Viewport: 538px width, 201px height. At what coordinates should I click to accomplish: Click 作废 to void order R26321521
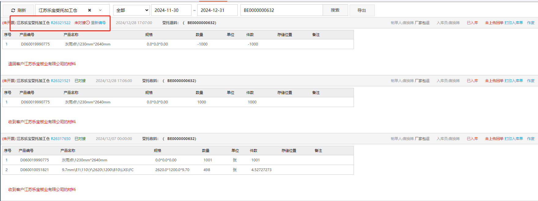tap(531, 81)
